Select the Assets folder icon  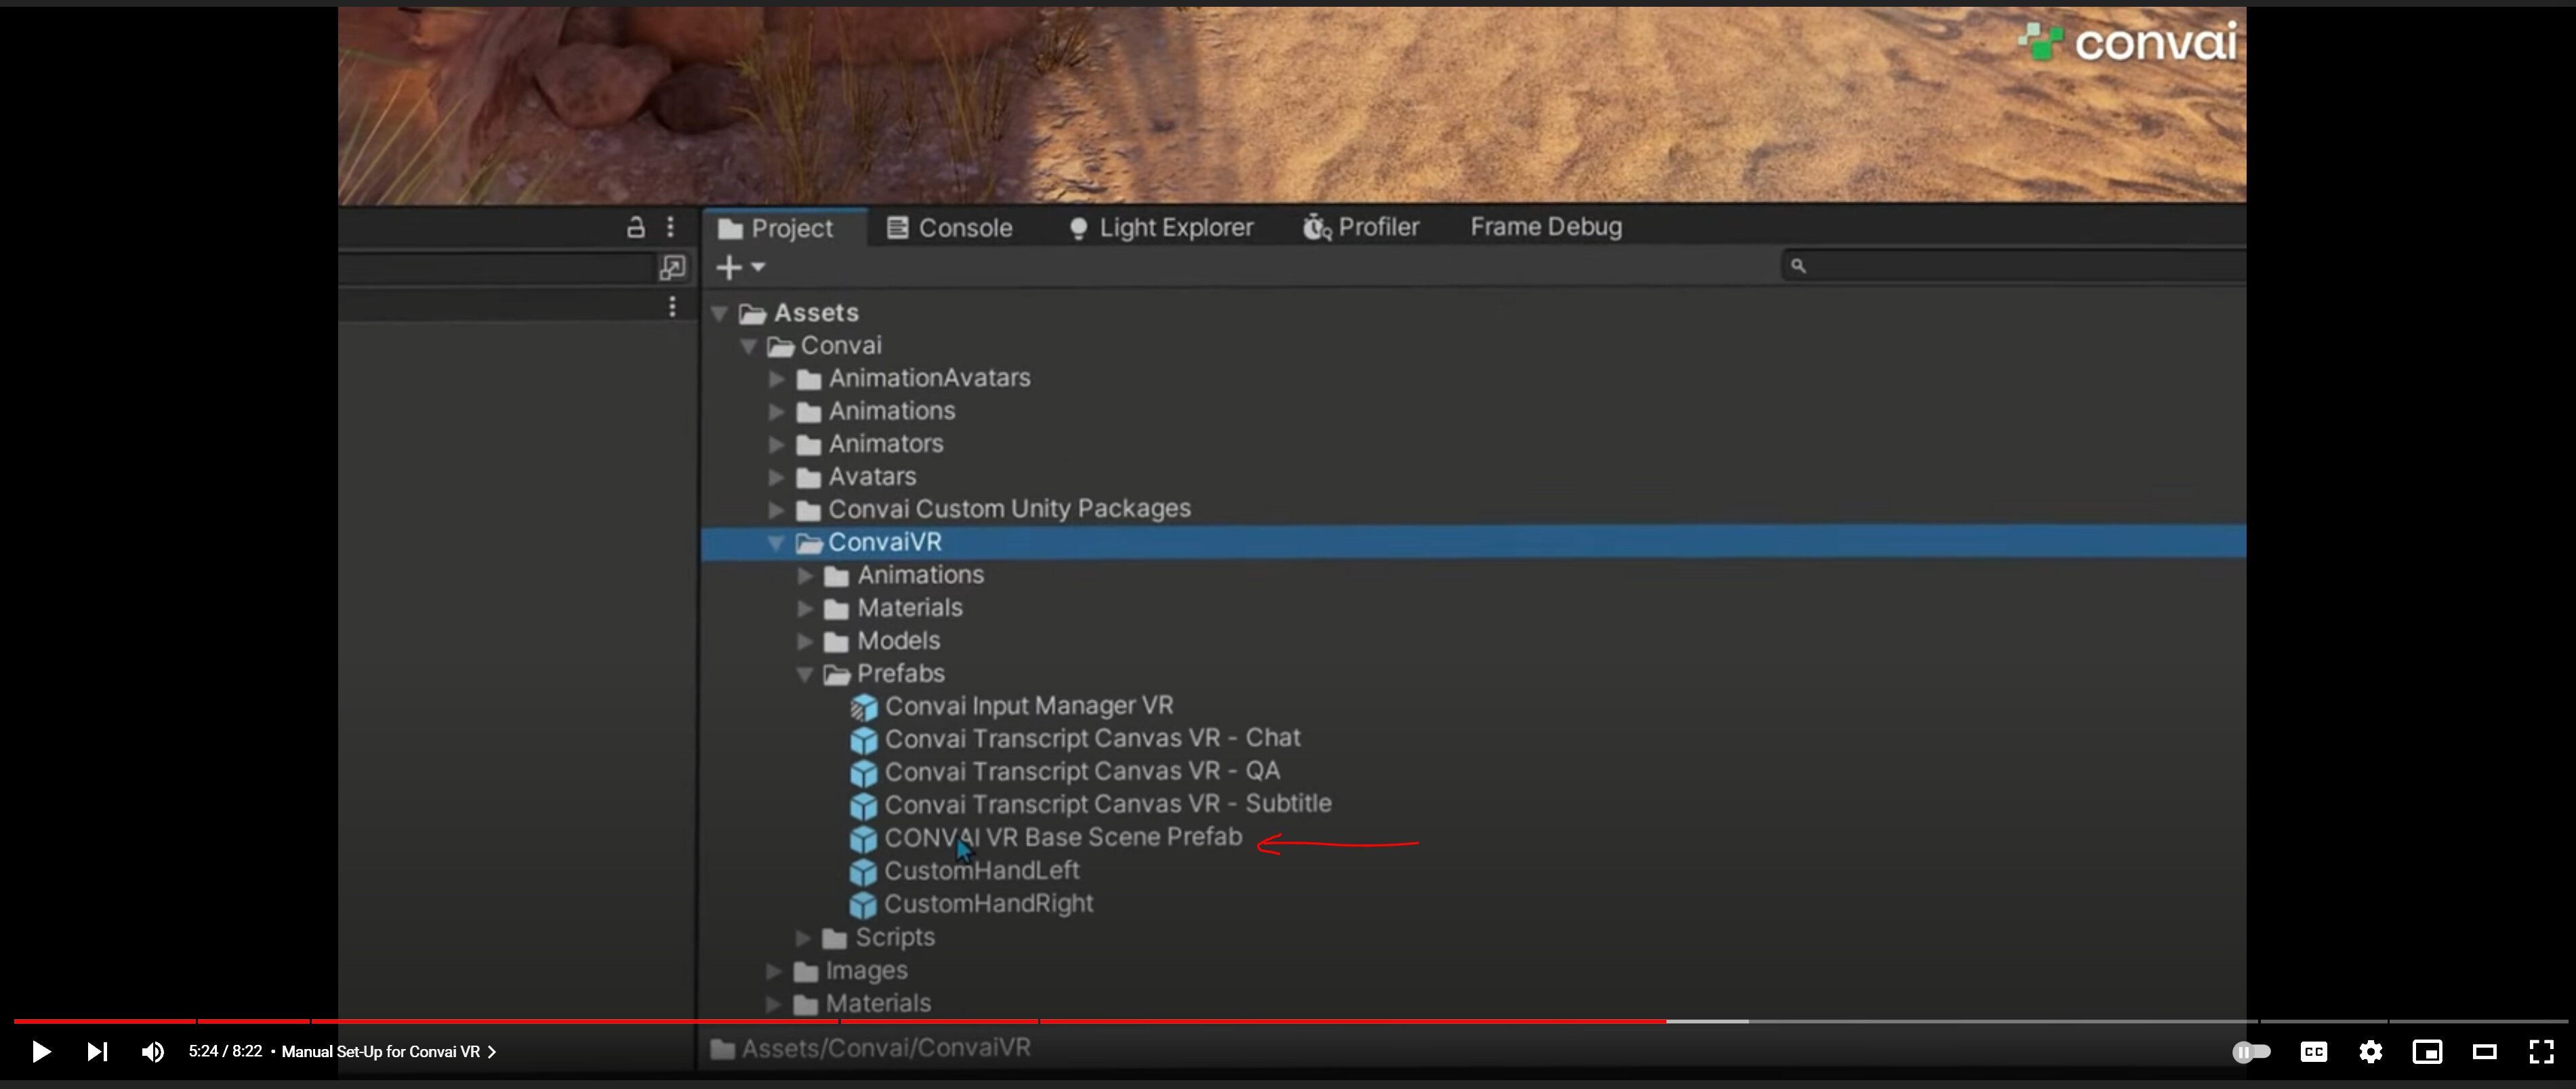[x=753, y=314]
